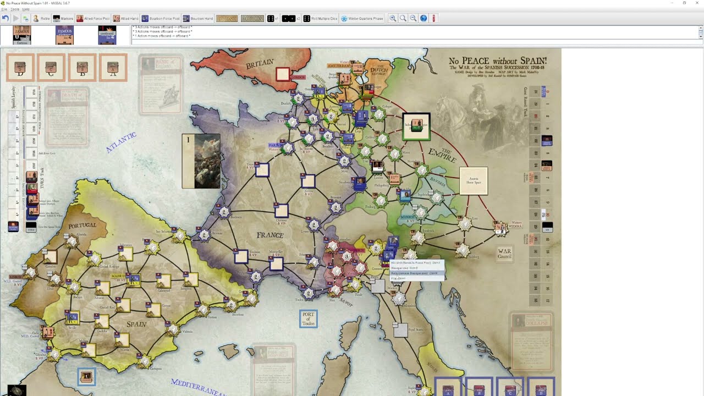Open the Allied Hand window
The width and height of the screenshot is (704, 396).
click(x=125, y=18)
